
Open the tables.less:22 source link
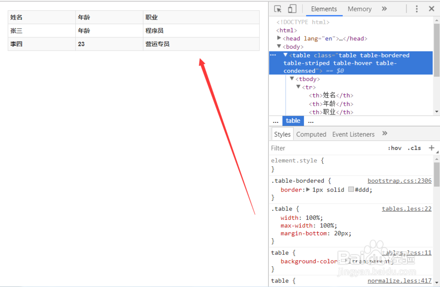(x=407, y=209)
